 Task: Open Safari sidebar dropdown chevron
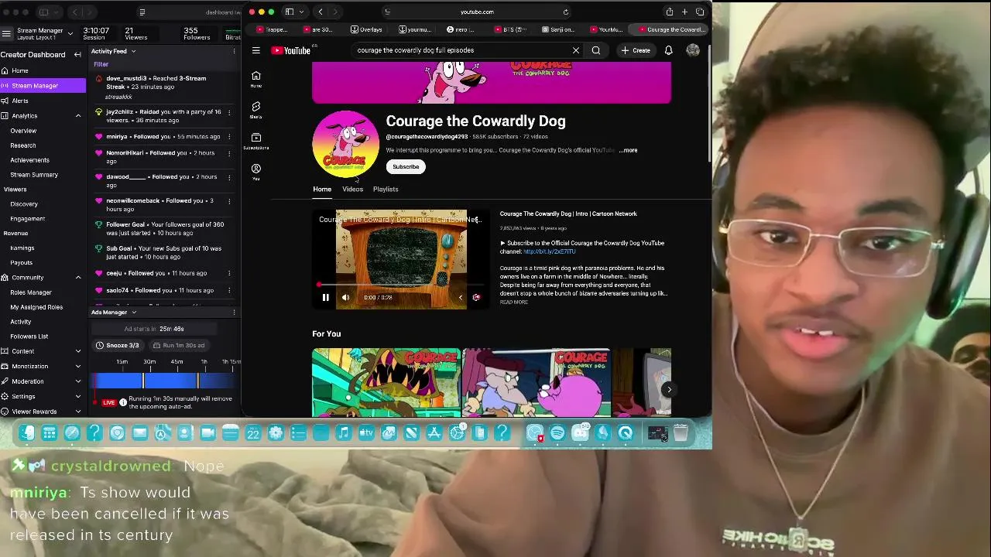301,12
